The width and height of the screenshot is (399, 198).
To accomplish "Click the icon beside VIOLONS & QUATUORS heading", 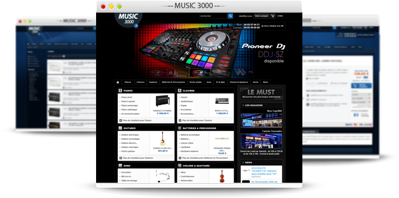I will pos(180,165).
